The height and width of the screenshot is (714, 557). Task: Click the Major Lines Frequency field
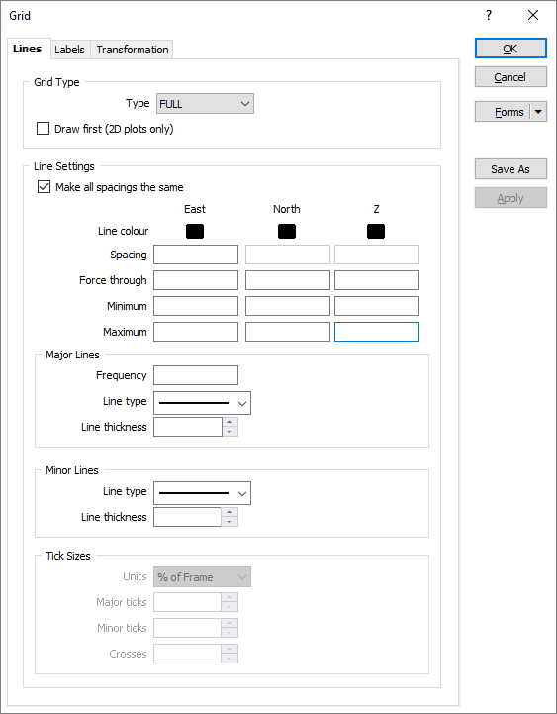(x=196, y=375)
